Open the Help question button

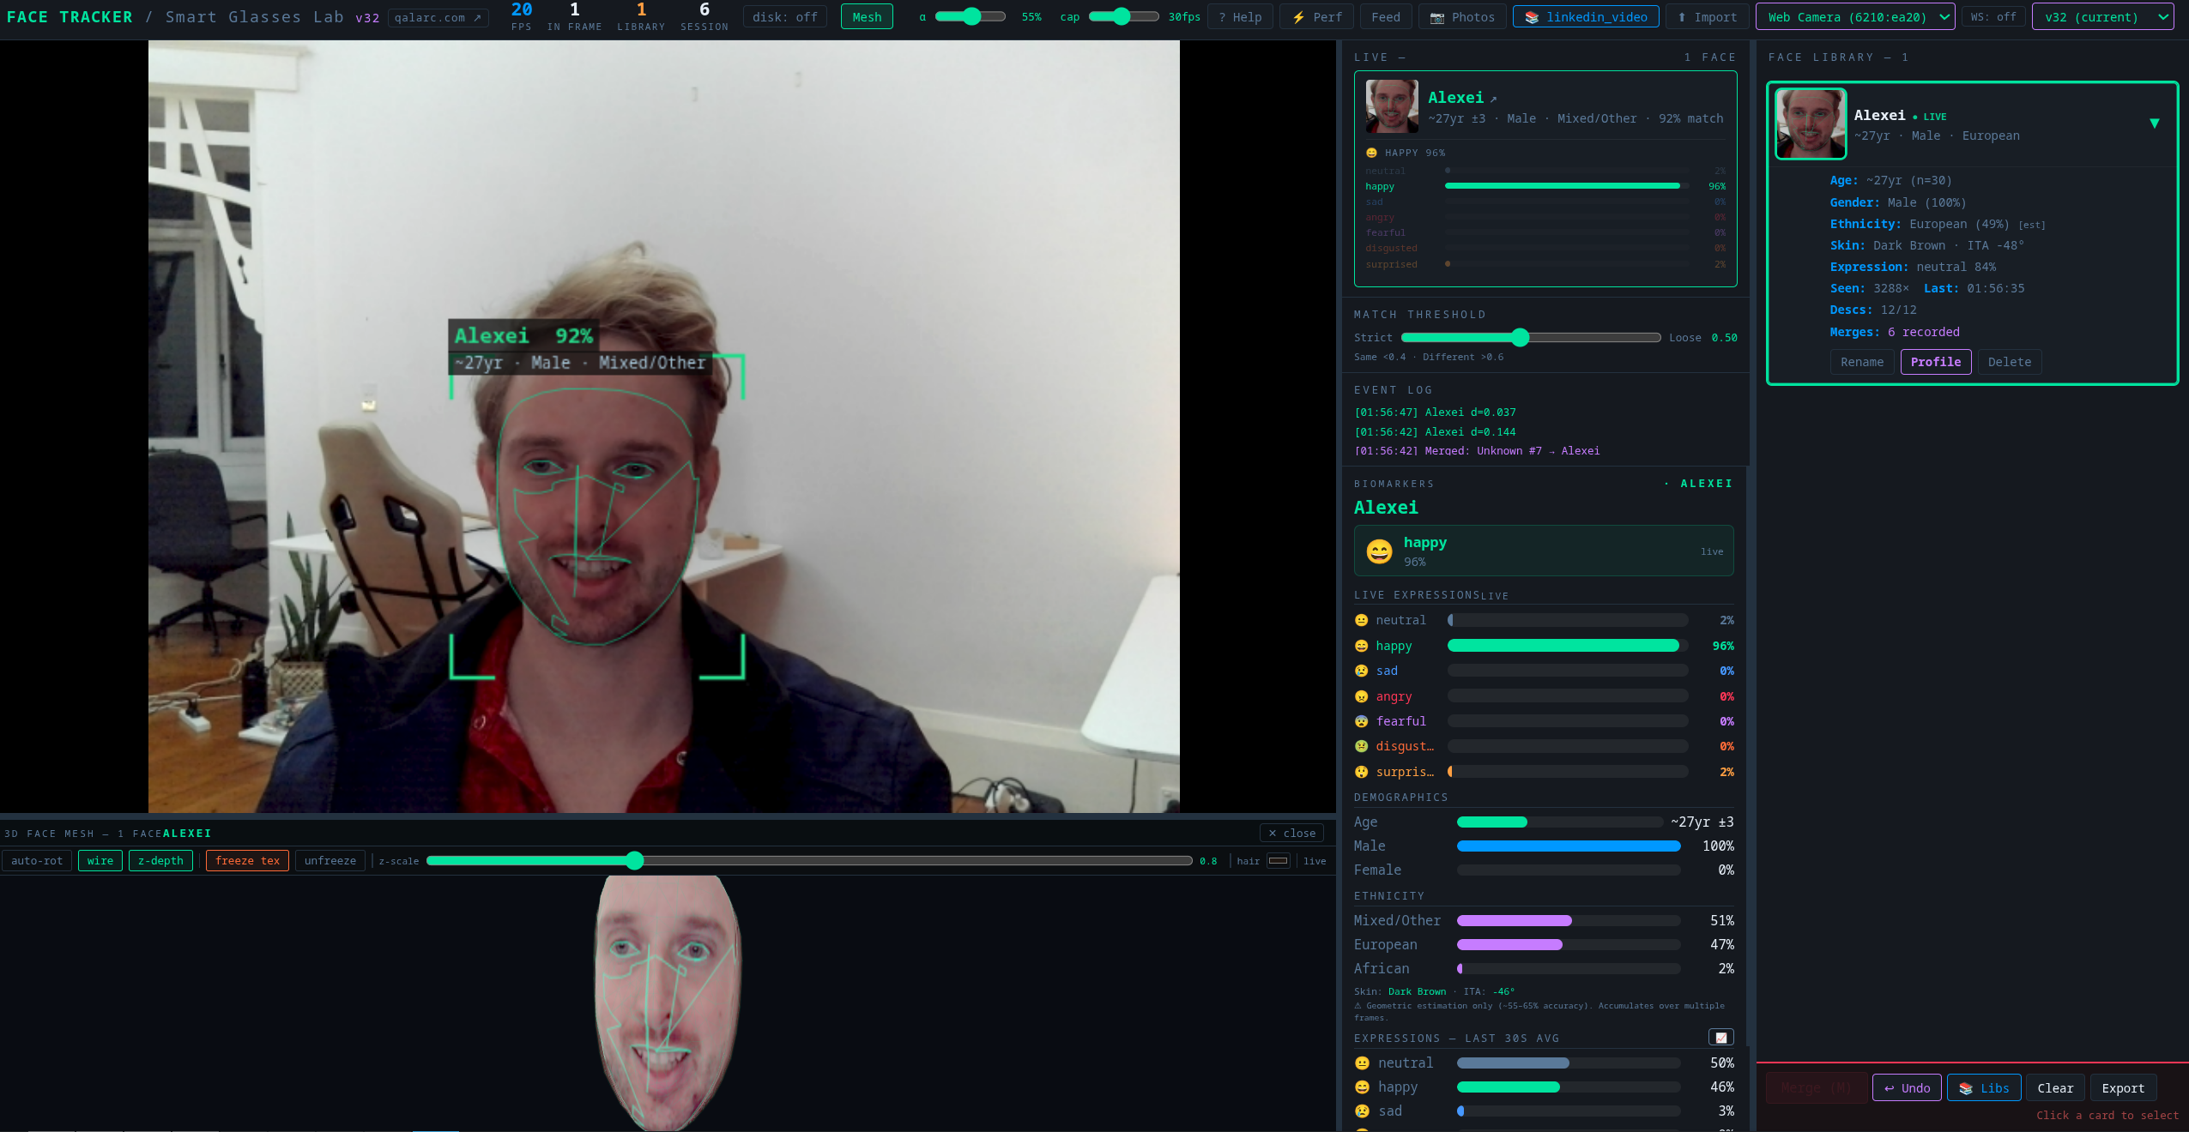click(1239, 17)
